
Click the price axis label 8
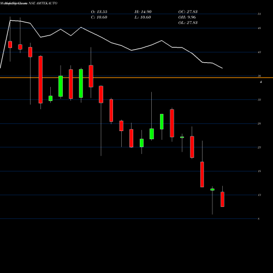[259, 219]
